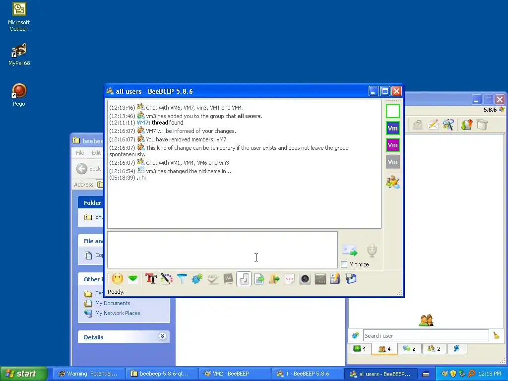Switch to the green home tab with 4

coord(360,349)
